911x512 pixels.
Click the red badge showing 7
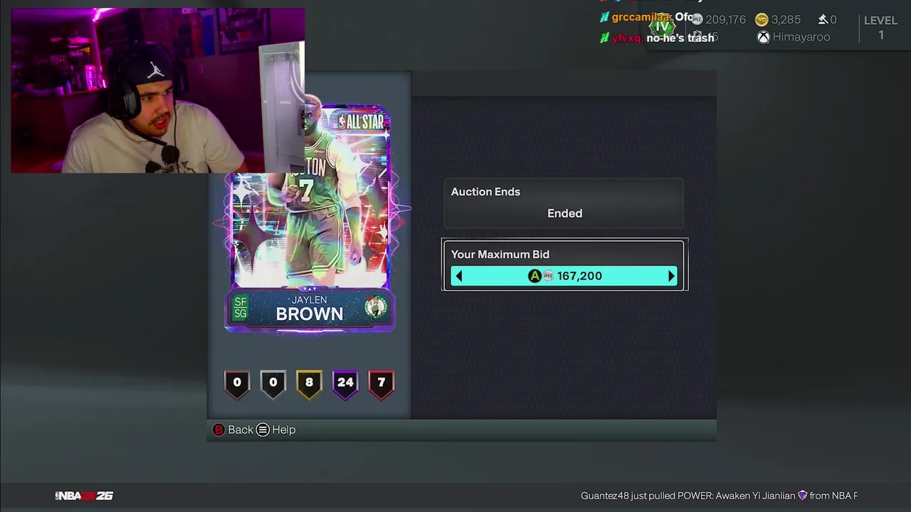pos(381,383)
